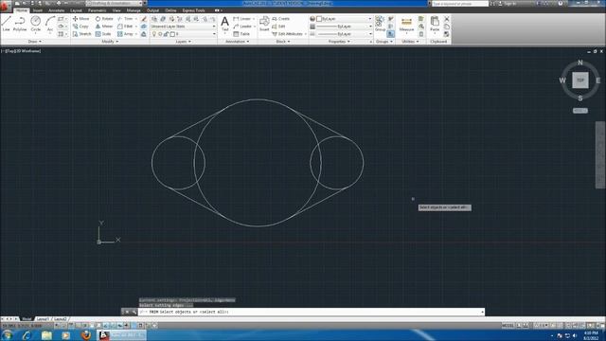This screenshot has height=341, width=606.
Task: Switch to the Layout2 tab
Action: click(60, 319)
